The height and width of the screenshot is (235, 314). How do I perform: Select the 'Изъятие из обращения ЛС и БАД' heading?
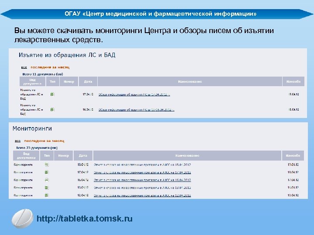click(67, 55)
